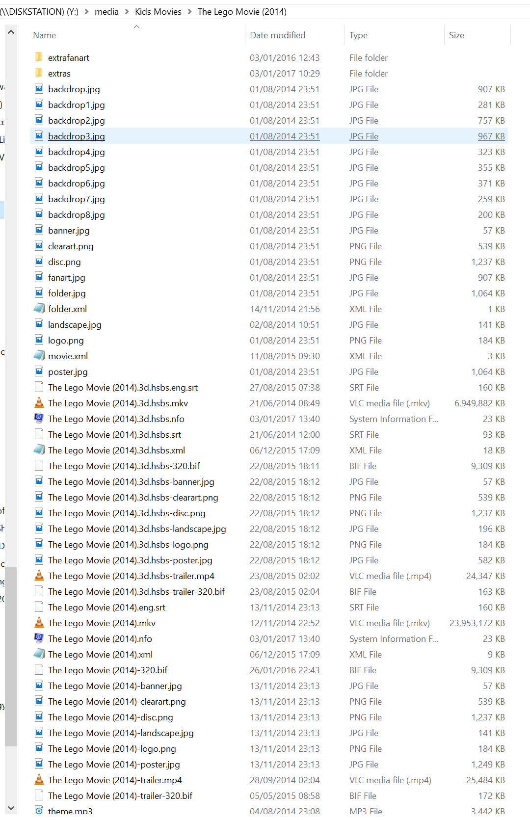Click the banner.jpg image icon

[39, 230]
